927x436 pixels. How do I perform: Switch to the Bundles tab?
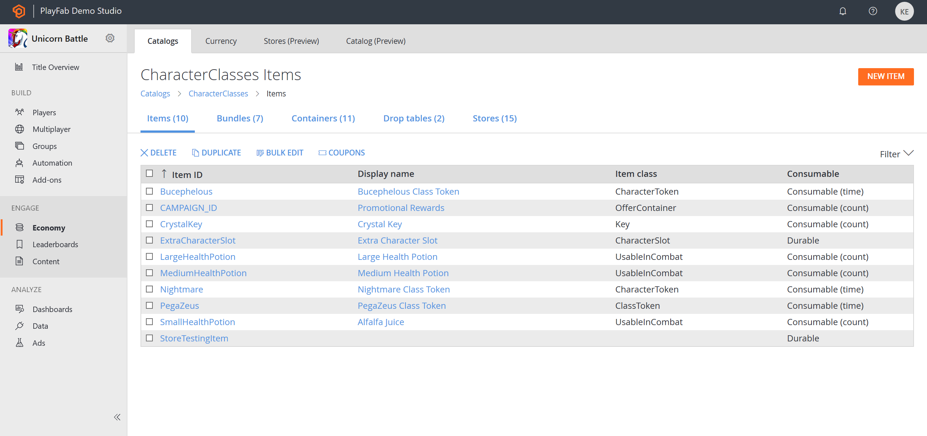pos(240,118)
